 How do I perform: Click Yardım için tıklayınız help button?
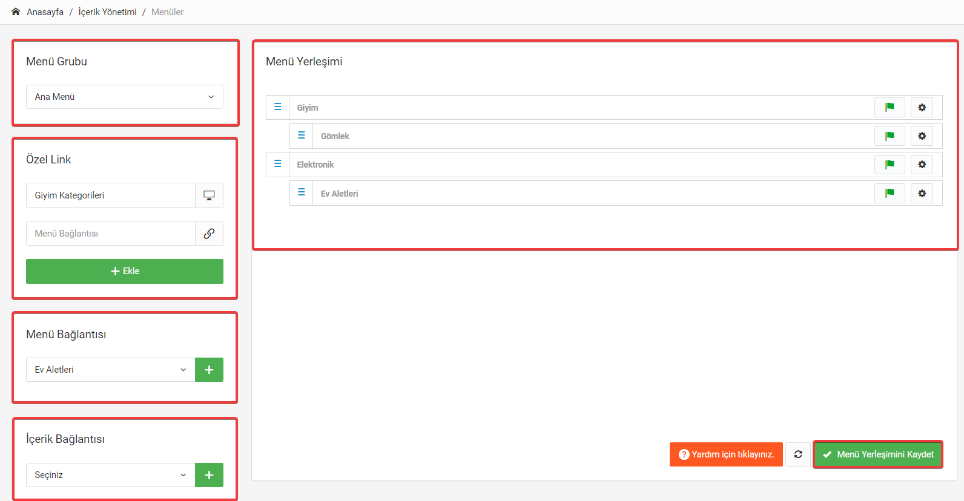click(726, 454)
